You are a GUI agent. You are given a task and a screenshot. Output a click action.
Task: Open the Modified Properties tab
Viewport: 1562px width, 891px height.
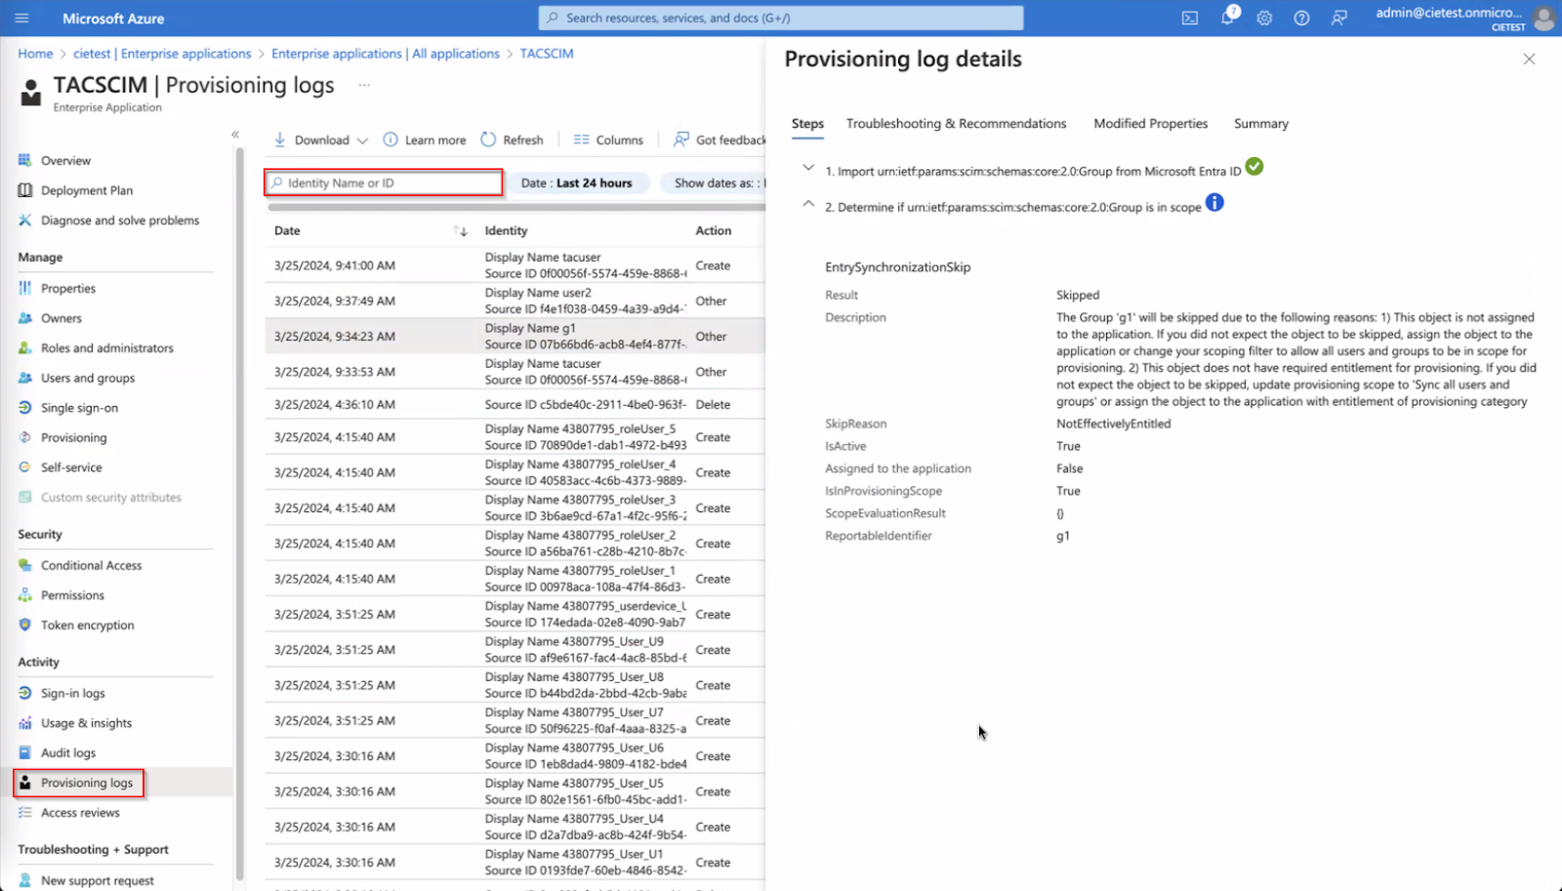click(x=1150, y=123)
